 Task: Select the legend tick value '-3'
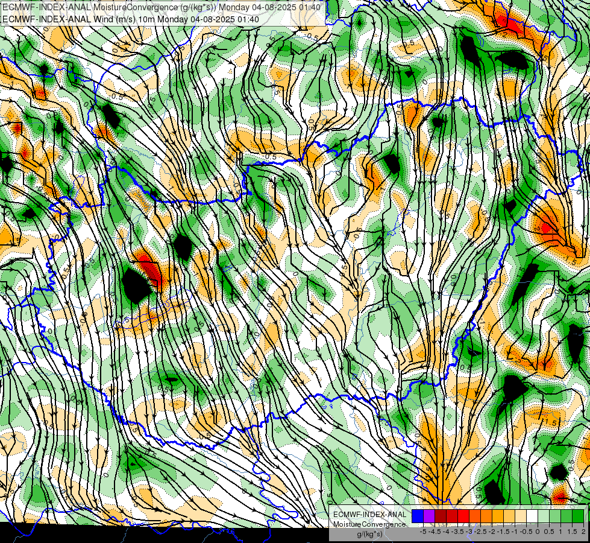[x=469, y=532]
